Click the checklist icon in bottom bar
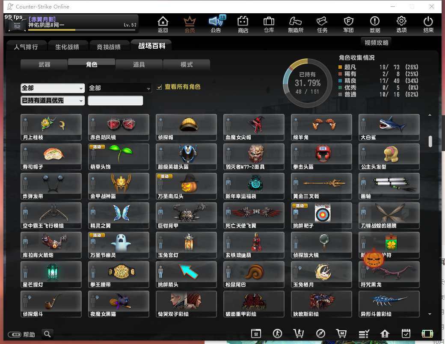 pyautogui.click(x=364, y=334)
